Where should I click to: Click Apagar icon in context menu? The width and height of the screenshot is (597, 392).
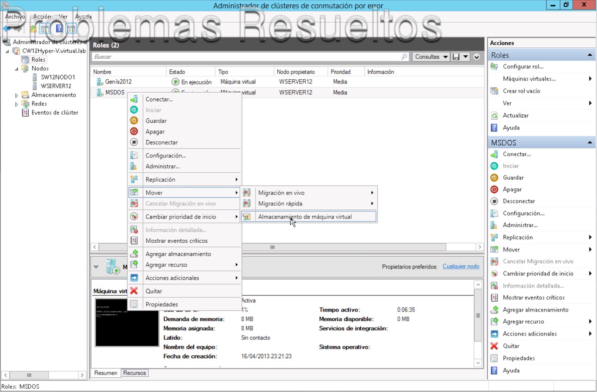[134, 131]
